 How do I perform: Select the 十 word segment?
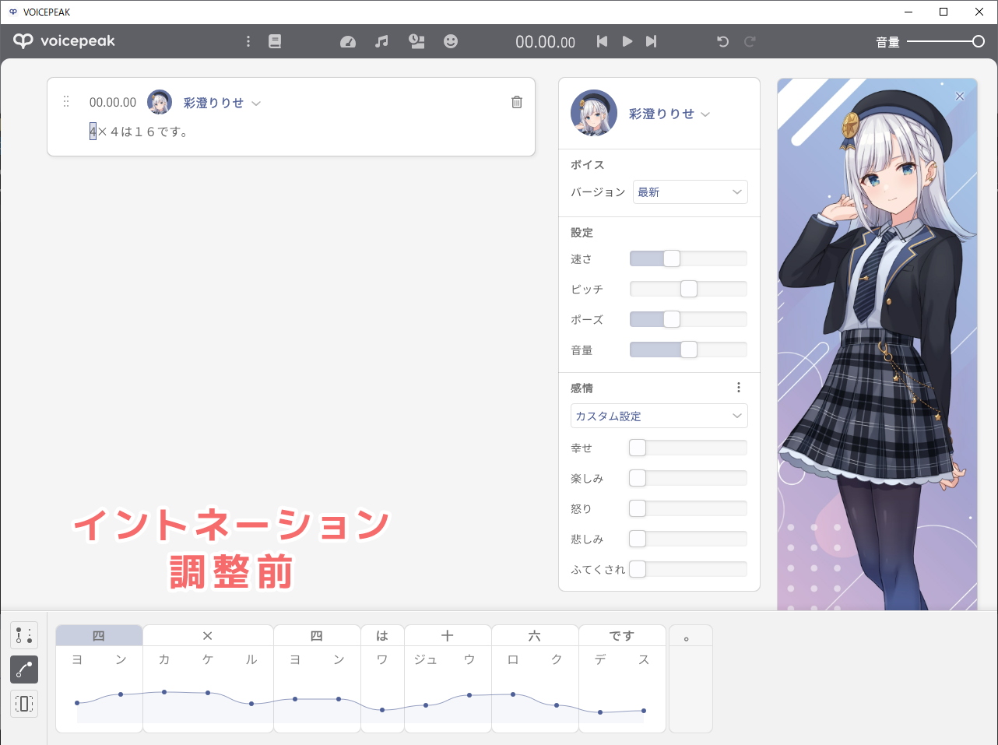pos(448,635)
